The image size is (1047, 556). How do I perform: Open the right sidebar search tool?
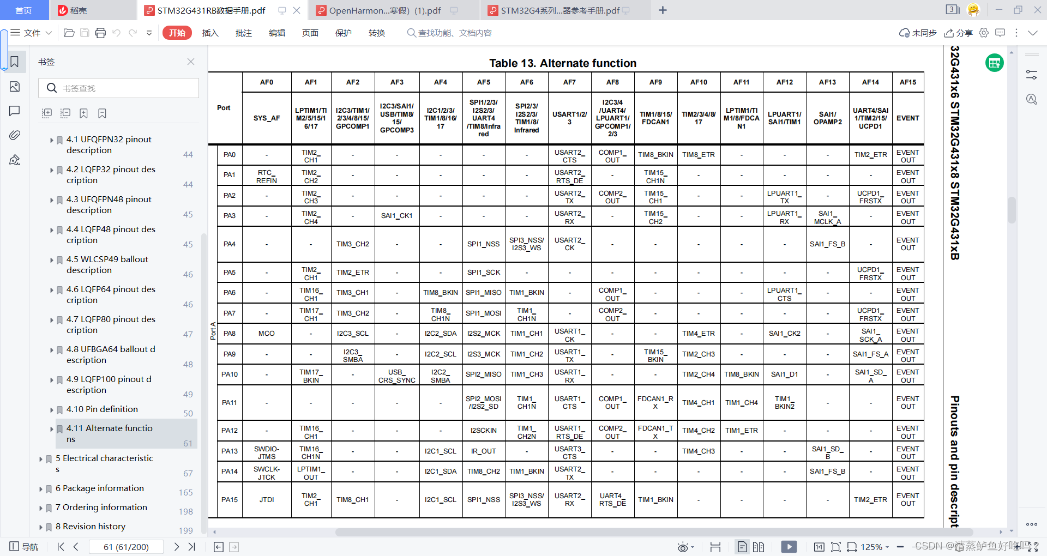(1031, 99)
